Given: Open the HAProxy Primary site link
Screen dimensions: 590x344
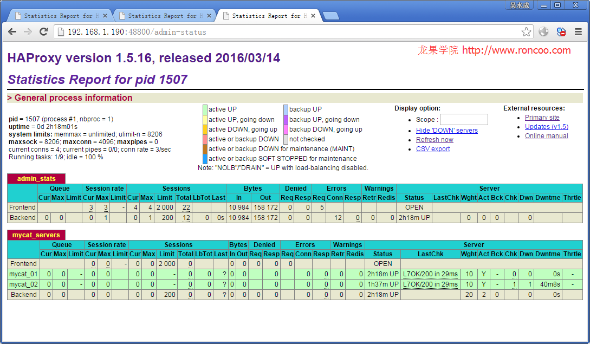Looking at the screenshot, I should tap(542, 117).
